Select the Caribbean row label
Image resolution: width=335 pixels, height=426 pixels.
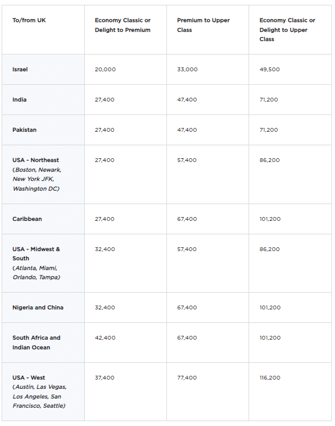tap(27, 219)
